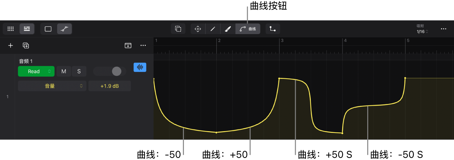This screenshot has width=454, height=160.
Task: Duplicate the track with the duplicate icon
Action: tap(26, 45)
